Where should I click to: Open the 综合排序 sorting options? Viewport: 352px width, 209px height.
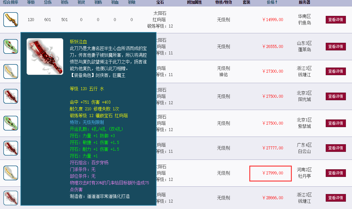click(x=10, y=2)
